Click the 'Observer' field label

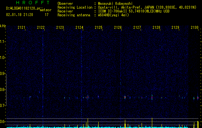point(65,4)
